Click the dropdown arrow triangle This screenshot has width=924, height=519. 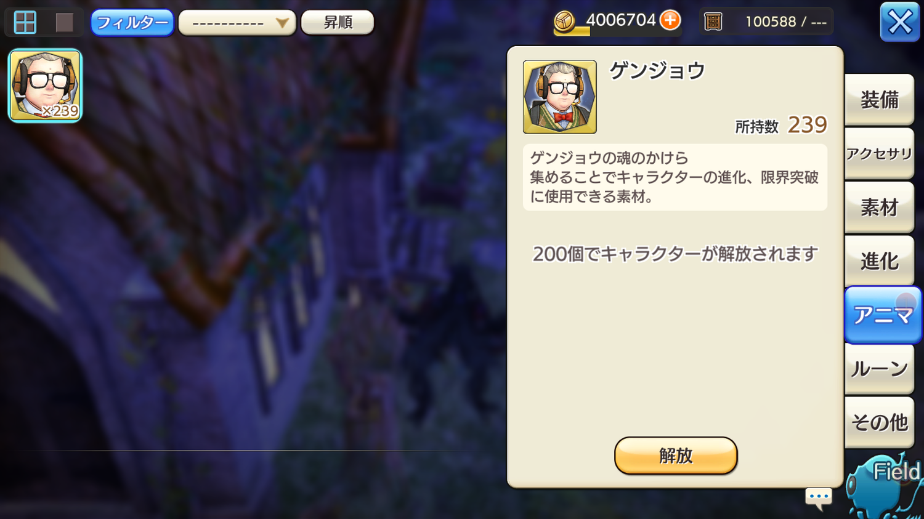[282, 23]
